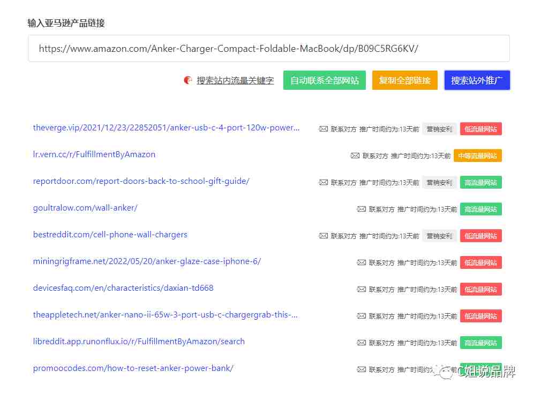Click the green 高流量网站 badge for reportdoor.com
This screenshot has width=533, height=395.
[481, 182]
